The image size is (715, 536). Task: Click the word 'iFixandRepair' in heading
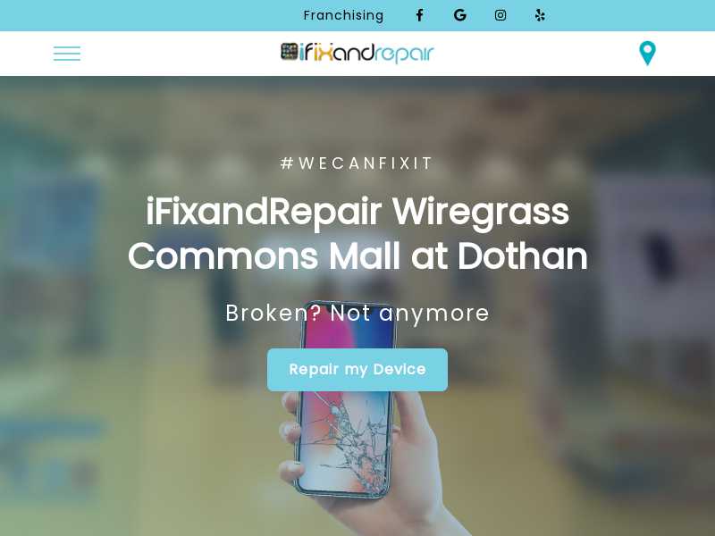(264, 212)
